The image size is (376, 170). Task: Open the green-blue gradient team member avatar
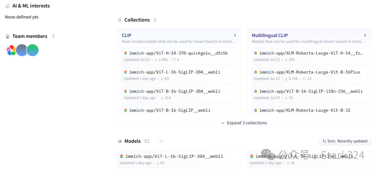(32, 50)
